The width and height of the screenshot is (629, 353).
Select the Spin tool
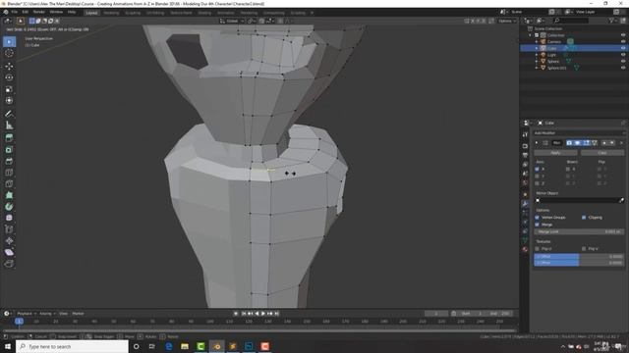click(x=9, y=207)
